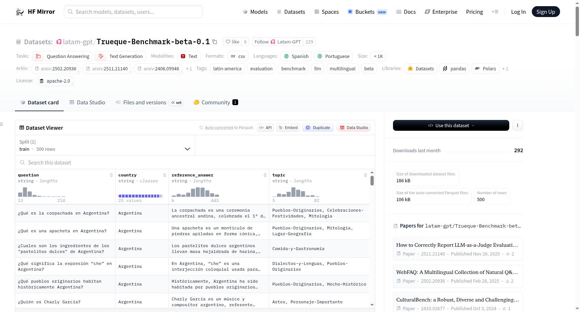The height and width of the screenshot is (312, 580).
Task: Click the Auto-converted link
Action: click(219, 128)
